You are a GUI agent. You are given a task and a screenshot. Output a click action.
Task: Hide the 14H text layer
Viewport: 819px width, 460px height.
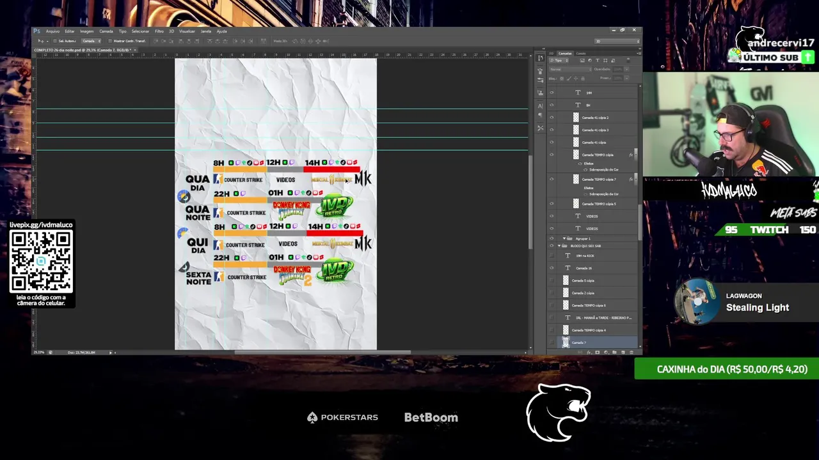click(552, 93)
